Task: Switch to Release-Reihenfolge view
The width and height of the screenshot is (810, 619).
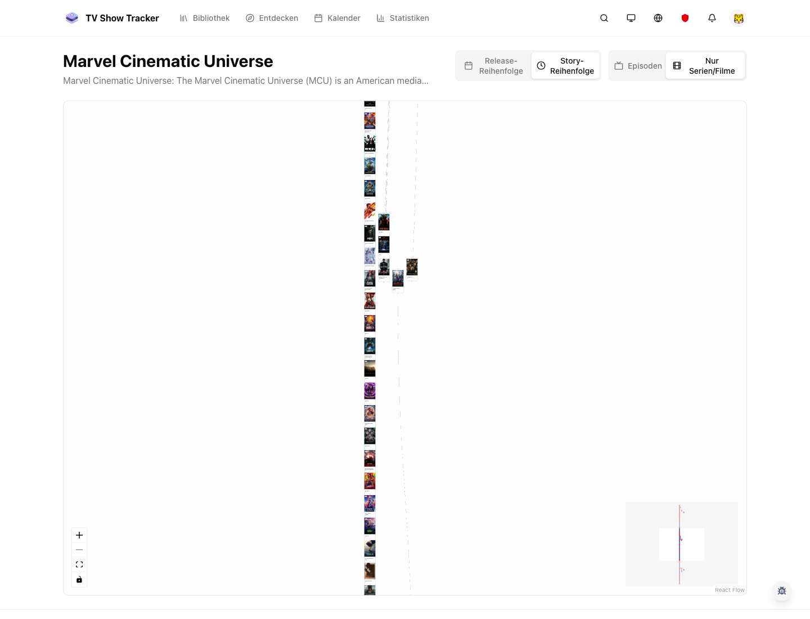Action: (493, 65)
